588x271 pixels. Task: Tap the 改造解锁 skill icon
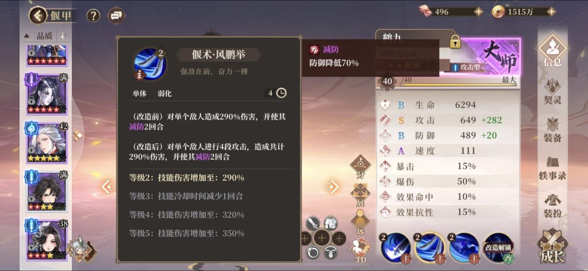(x=498, y=248)
